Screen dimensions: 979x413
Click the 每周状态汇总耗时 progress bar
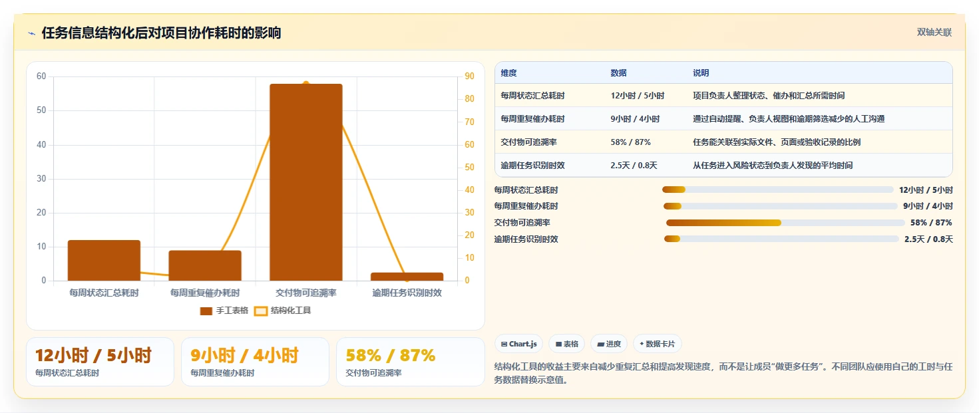[777, 190]
